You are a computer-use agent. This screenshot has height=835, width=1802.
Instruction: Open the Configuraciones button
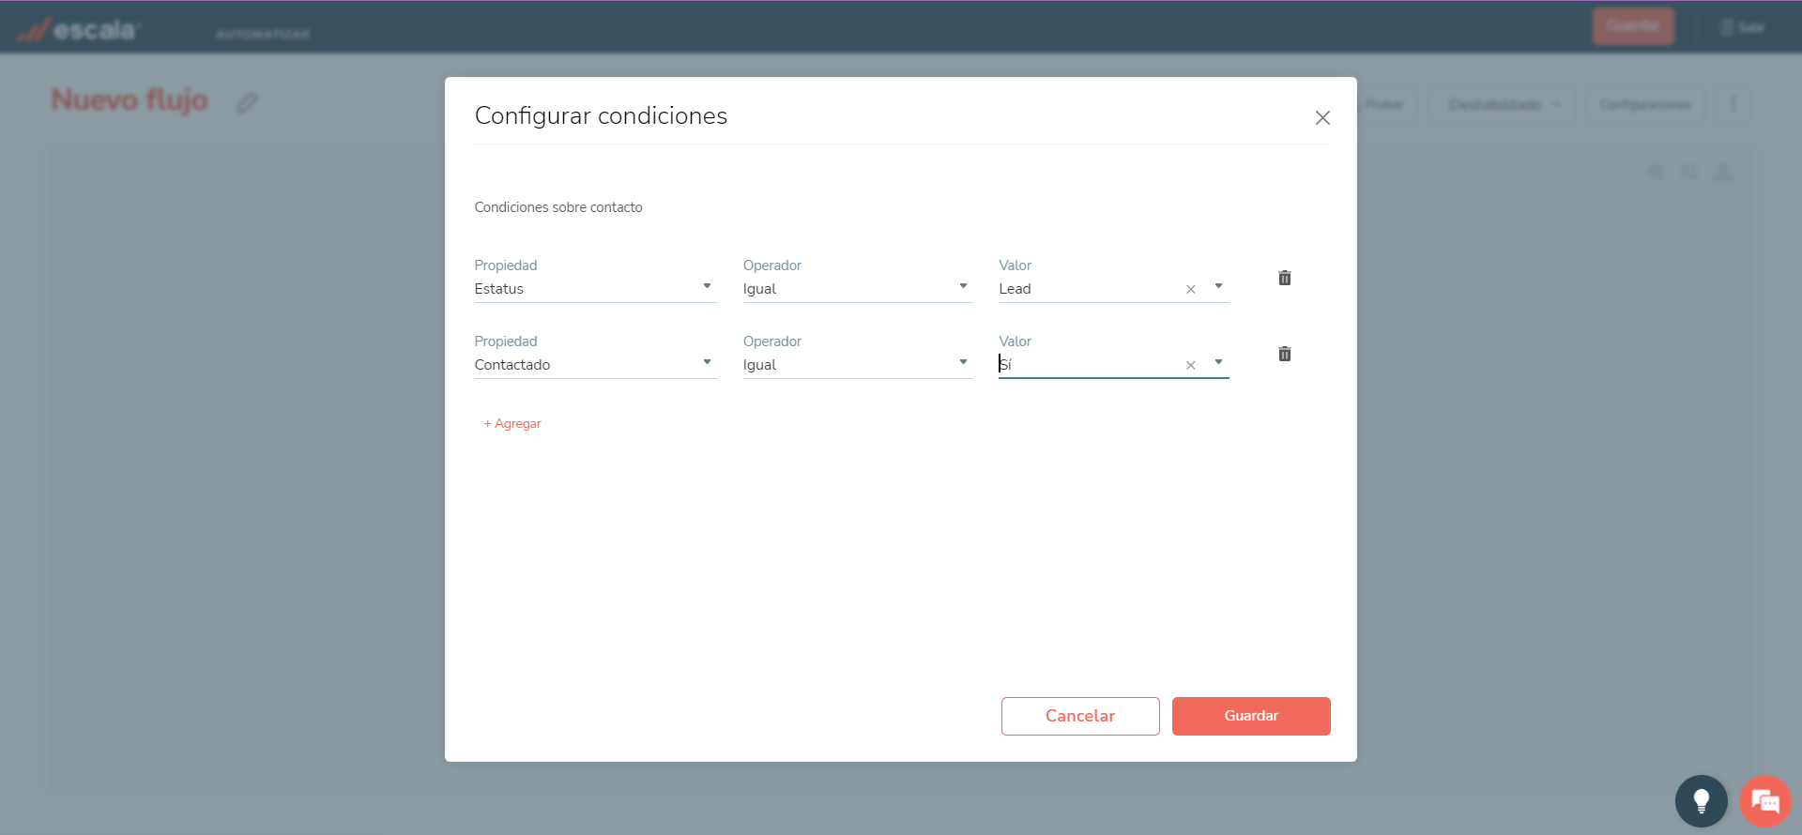pos(1646,104)
